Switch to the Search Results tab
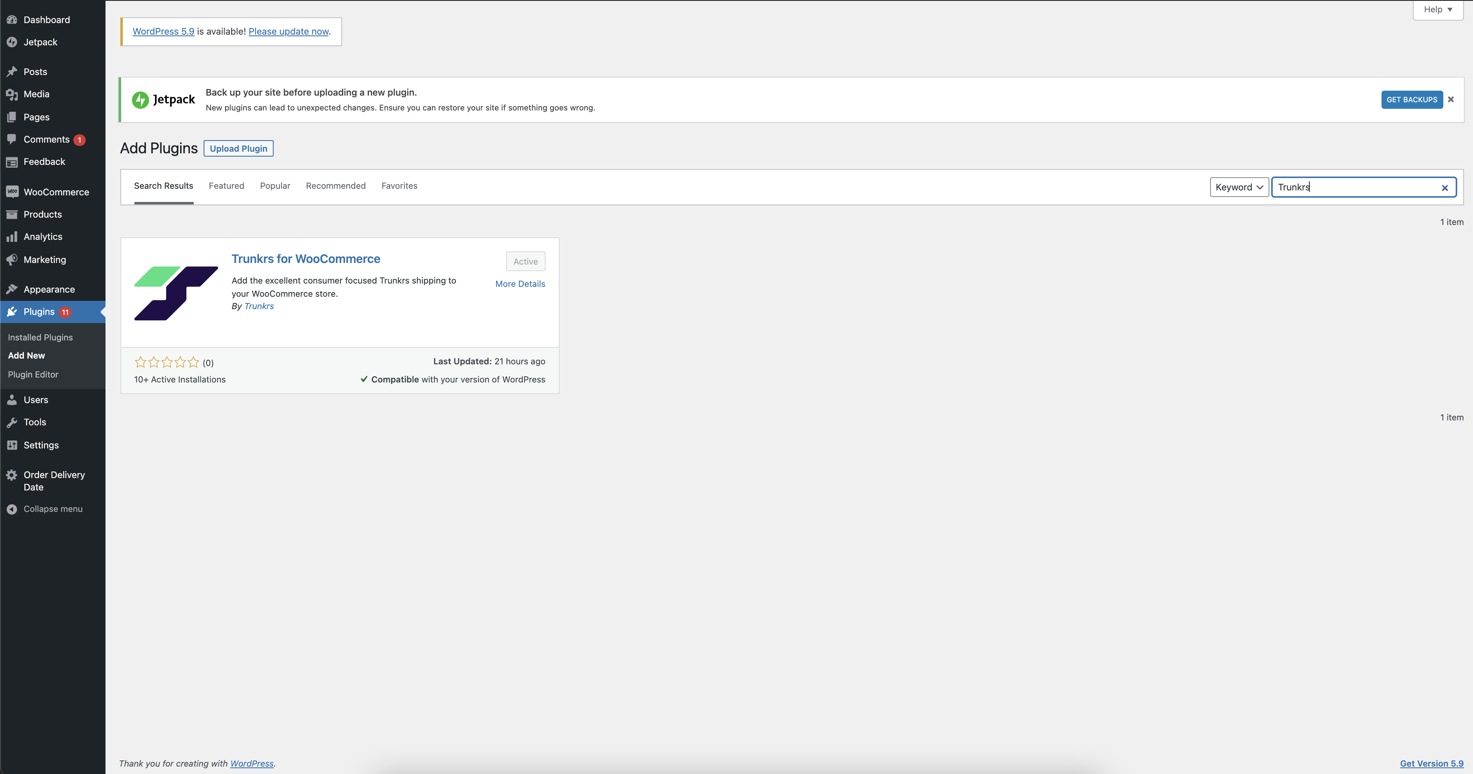The height and width of the screenshot is (774, 1473). tap(164, 186)
